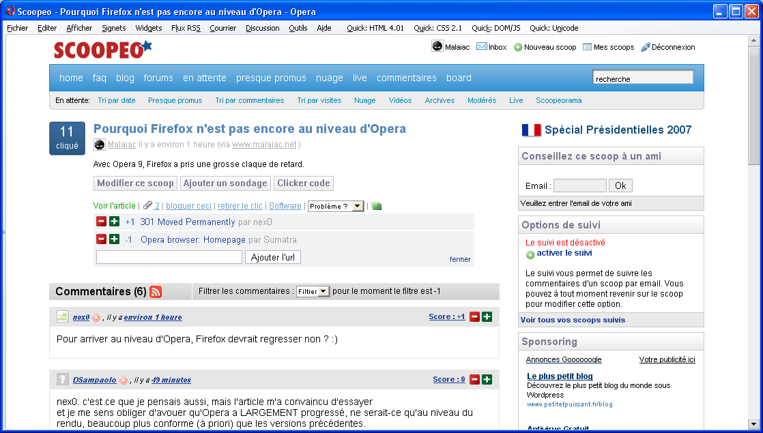The width and height of the screenshot is (763, 433).
Task: Click the paperclip attachments icon
Action: [x=147, y=205]
